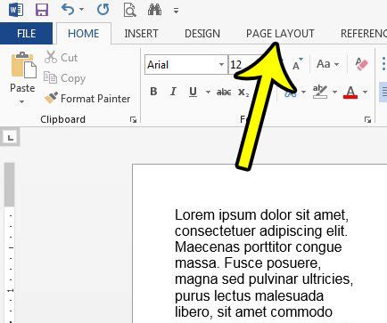Undo the last action

[68, 10]
